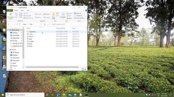Open the Recycle Bin desktop icon

click(4, 12)
